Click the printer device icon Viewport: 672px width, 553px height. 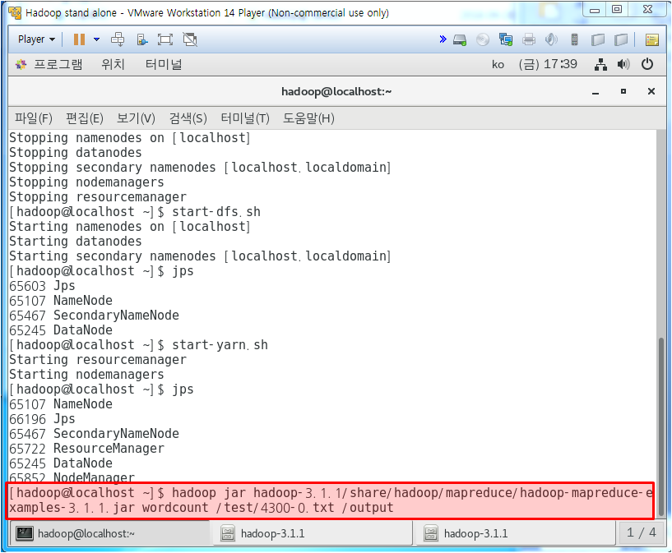tap(529, 39)
